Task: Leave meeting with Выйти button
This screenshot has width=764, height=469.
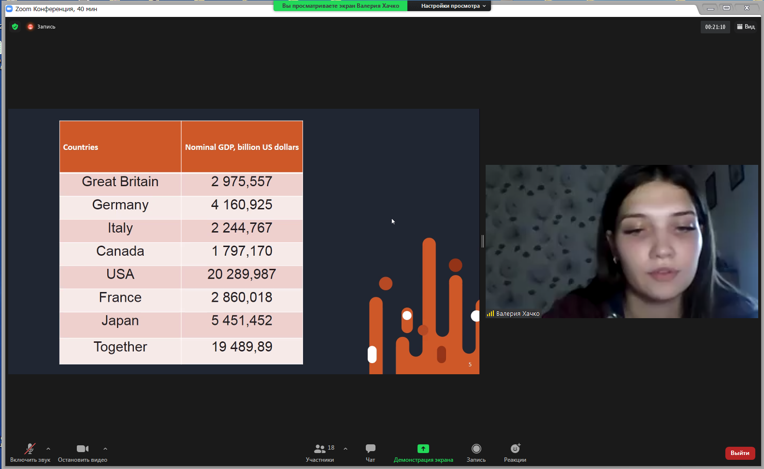Action: point(740,453)
